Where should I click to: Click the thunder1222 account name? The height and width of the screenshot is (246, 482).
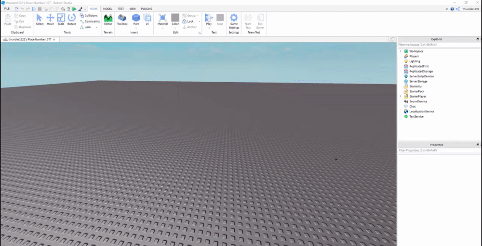470,9
